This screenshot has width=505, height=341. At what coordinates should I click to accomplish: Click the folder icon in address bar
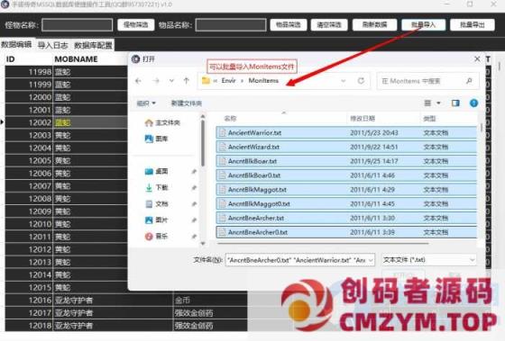(206, 81)
